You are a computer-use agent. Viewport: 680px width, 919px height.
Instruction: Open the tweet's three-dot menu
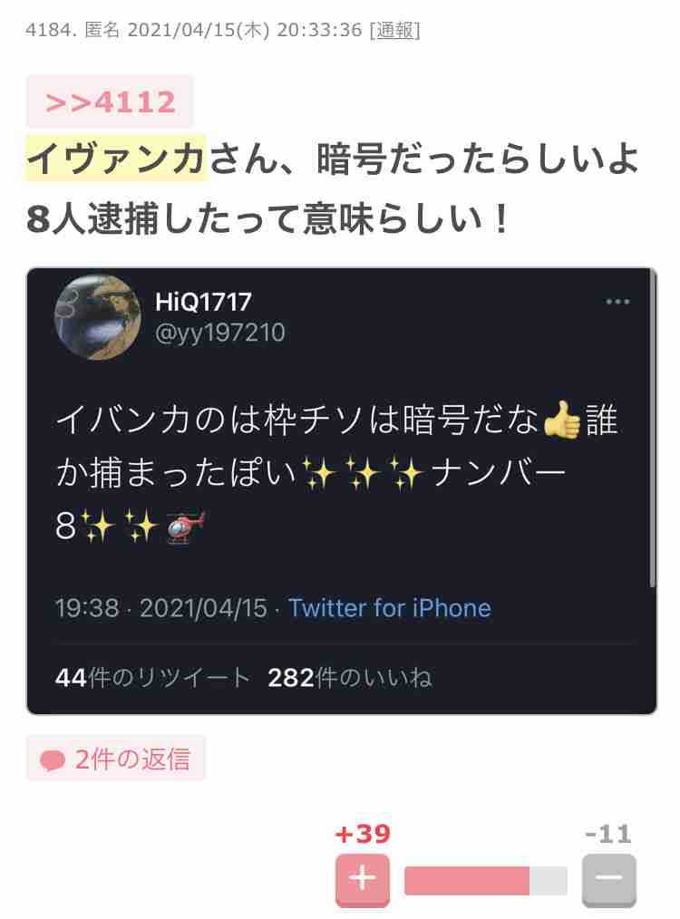(x=617, y=301)
